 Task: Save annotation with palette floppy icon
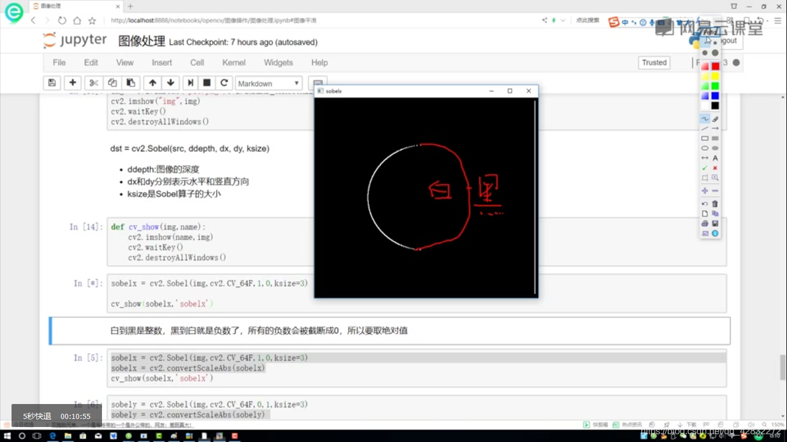(715, 223)
